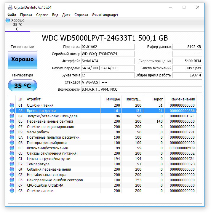Viewport: 211px width, 213px height.
Task: Click the ID column header
Action: coord(20,99)
